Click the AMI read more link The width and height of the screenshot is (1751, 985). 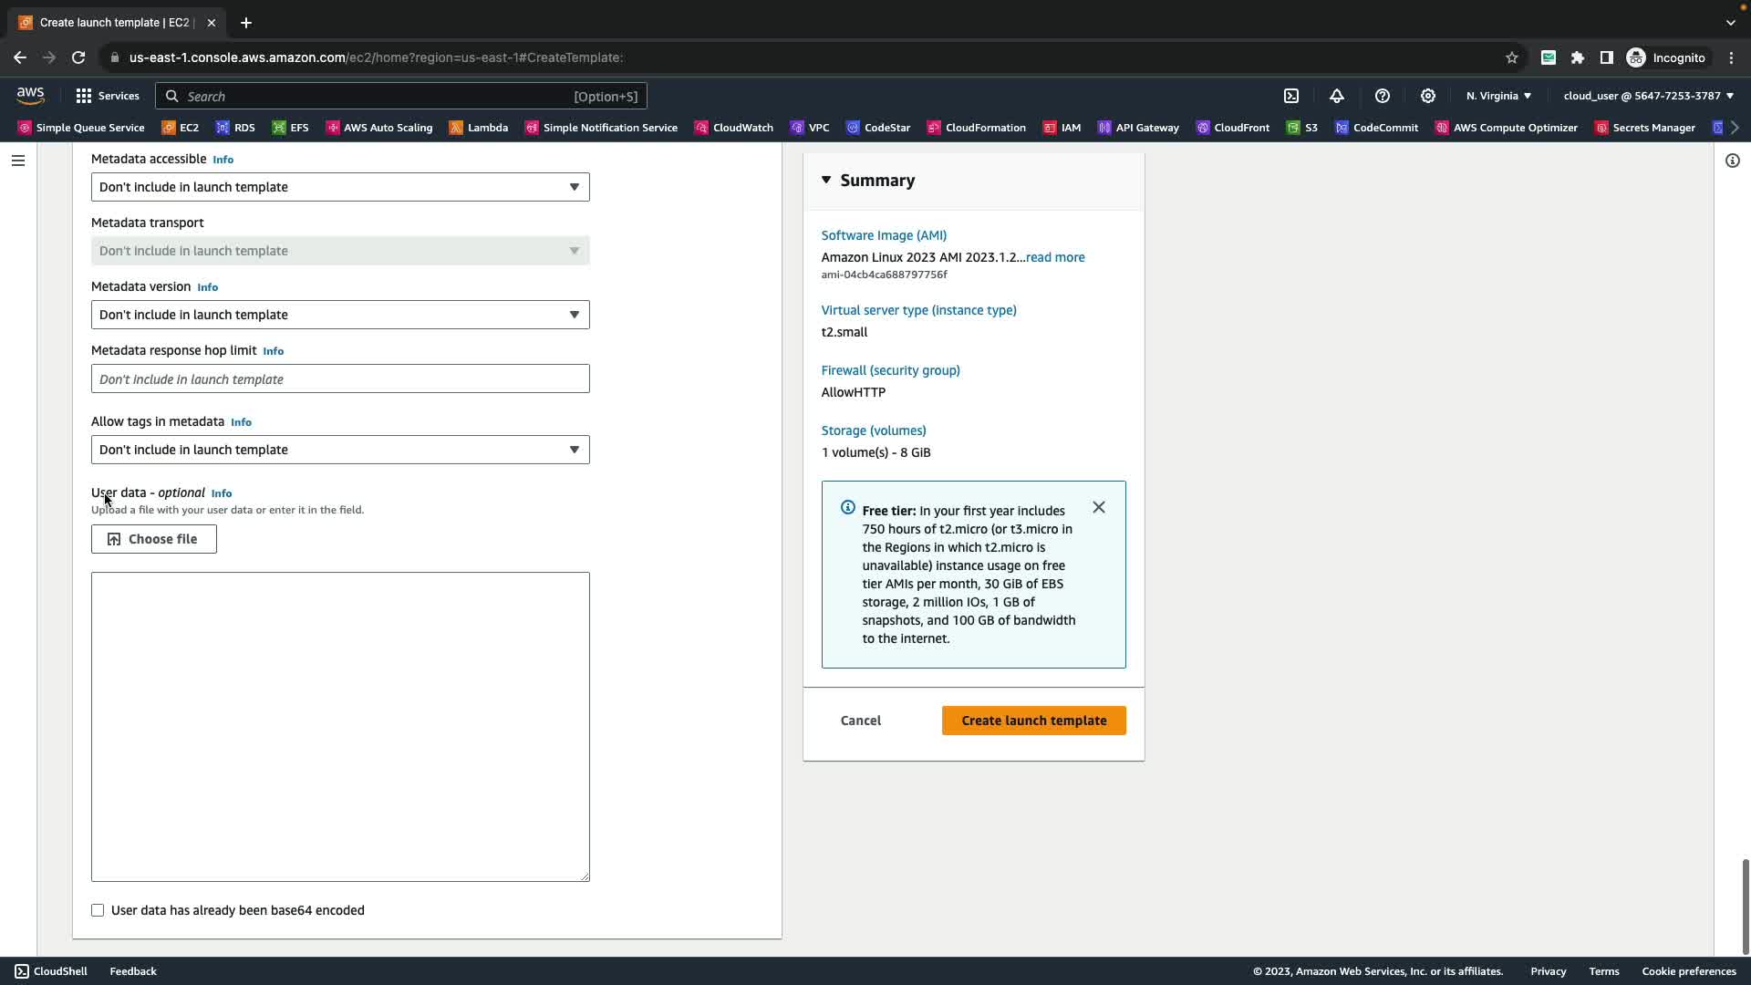pos(1055,257)
